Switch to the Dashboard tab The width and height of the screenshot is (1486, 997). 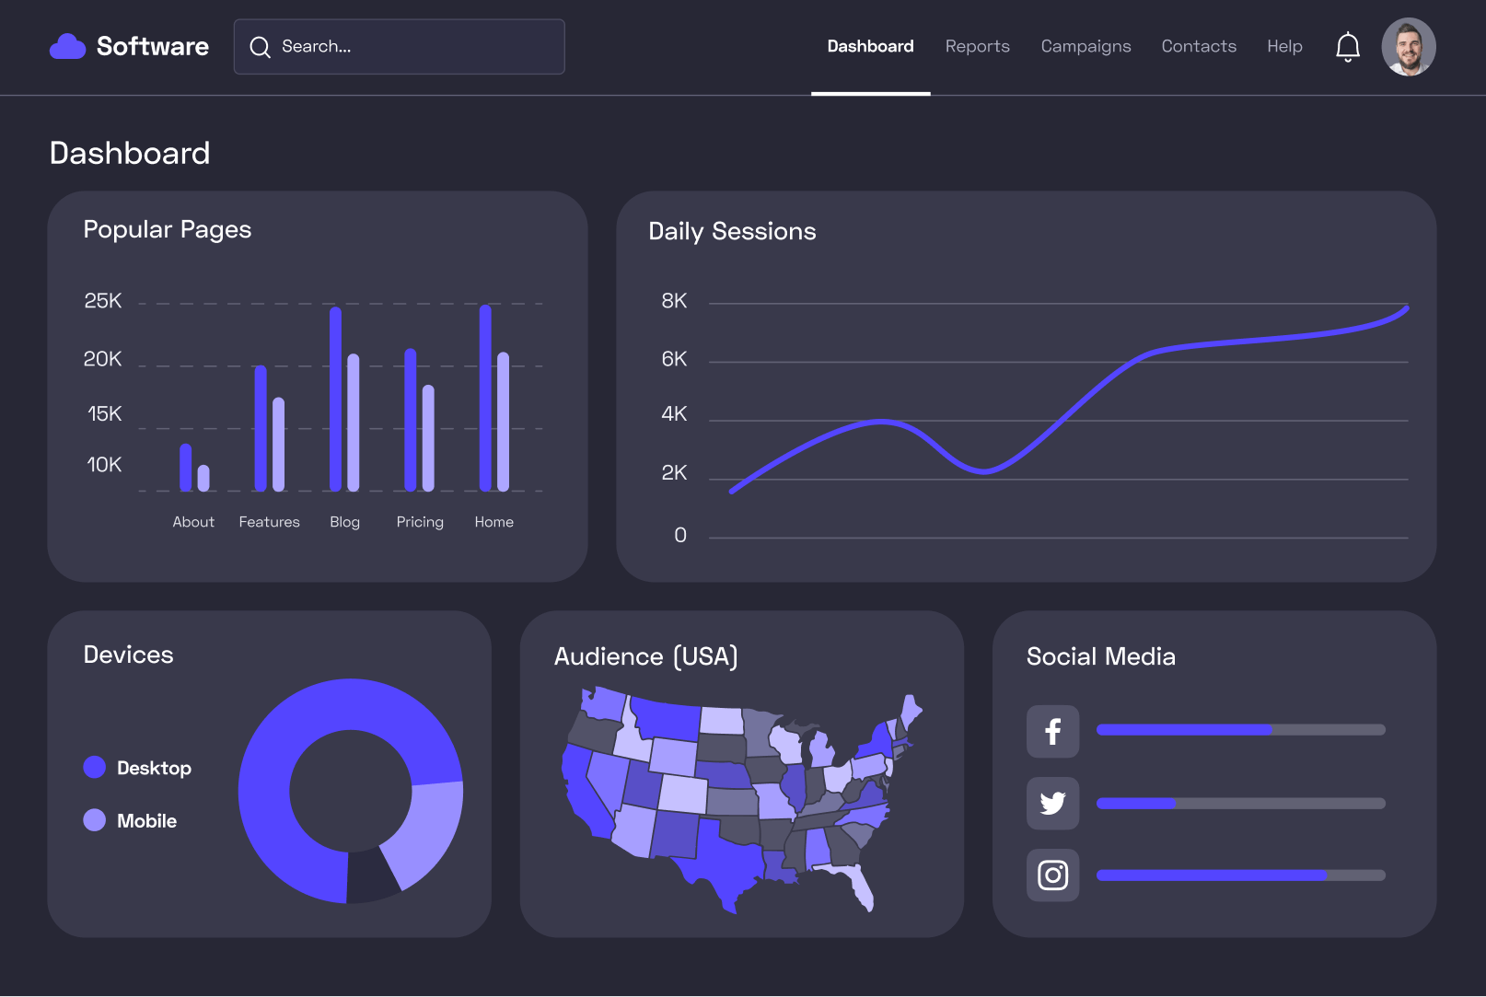coord(870,46)
